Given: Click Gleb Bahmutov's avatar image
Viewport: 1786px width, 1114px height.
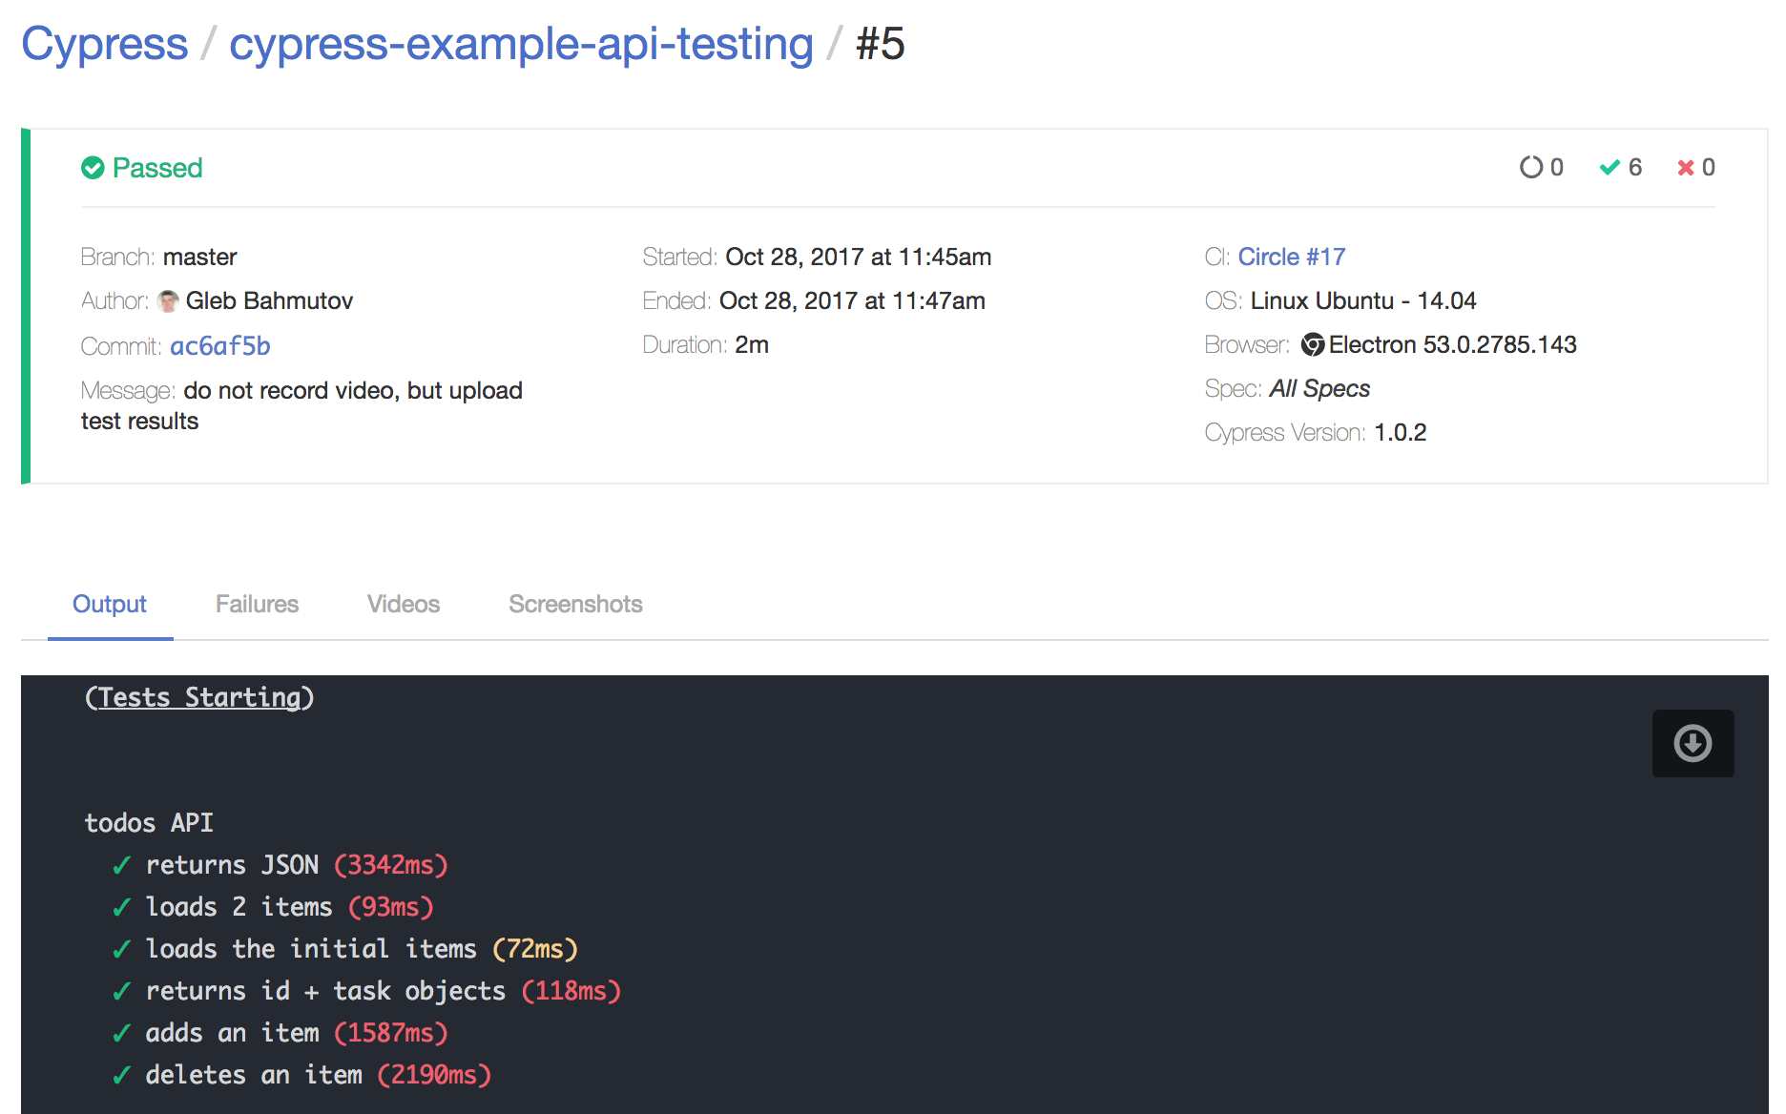Looking at the screenshot, I should (168, 301).
